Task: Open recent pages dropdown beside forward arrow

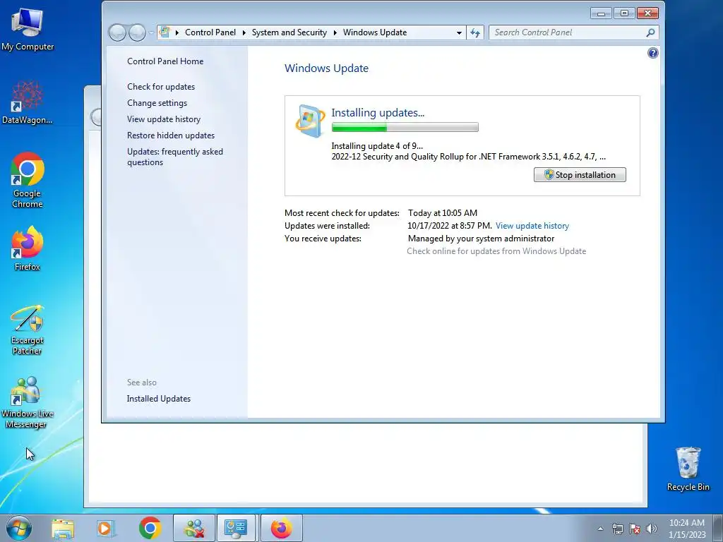Action: [x=151, y=32]
